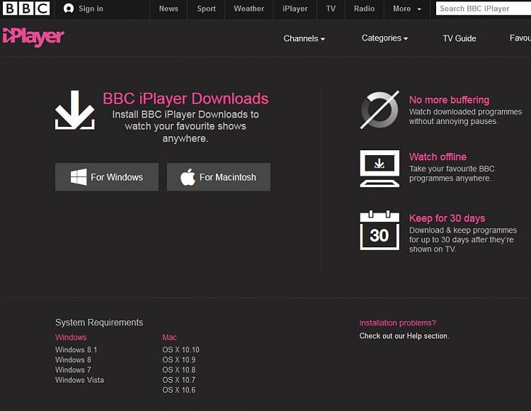Click the OS X 10.6 entry
Viewport: 531px width, 411px height.
tap(179, 390)
